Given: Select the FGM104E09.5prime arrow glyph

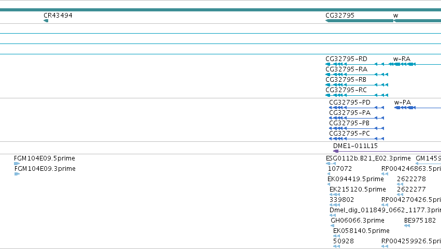Looking at the screenshot, I should pyautogui.click(x=17, y=164).
